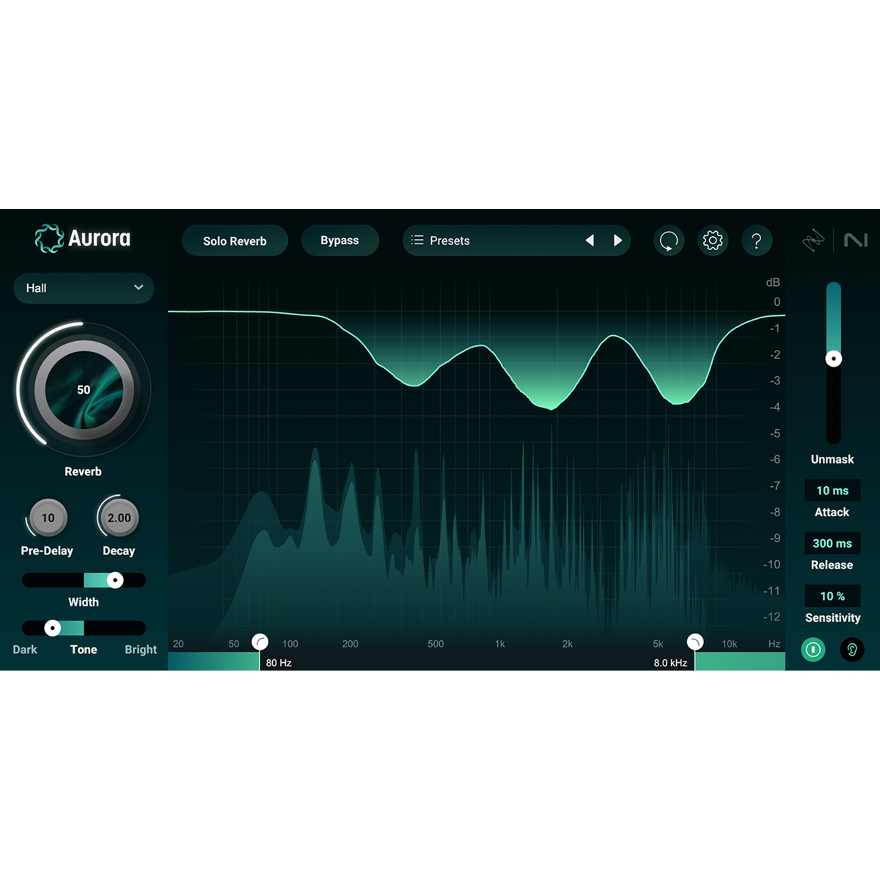Click the 'Bright' tone label
Image resolution: width=880 pixels, height=880 pixels.
point(141,650)
